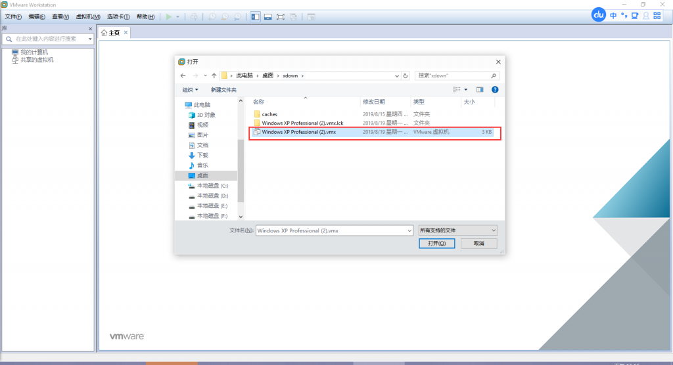This screenshot has height=365, width=673.
Task: Open the 文件(F) menu
Action: click(13, 16)
